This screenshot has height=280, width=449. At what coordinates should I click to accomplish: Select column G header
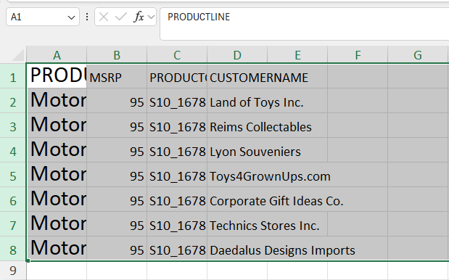[418, 55]
